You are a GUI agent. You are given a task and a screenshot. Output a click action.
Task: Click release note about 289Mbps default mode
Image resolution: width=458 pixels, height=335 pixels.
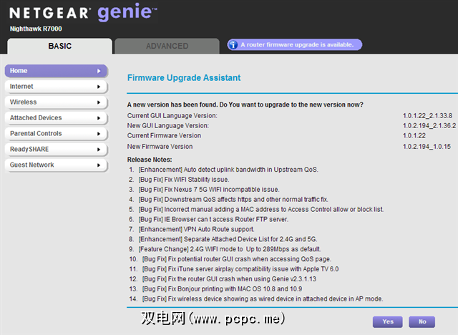230,249
